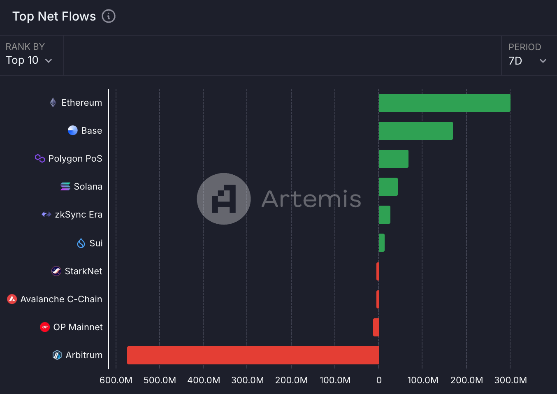
Task: Click the Sui droplet icon
Action: pos(81,243)
